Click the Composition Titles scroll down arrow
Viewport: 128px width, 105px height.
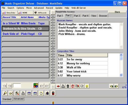coord(121,75)
